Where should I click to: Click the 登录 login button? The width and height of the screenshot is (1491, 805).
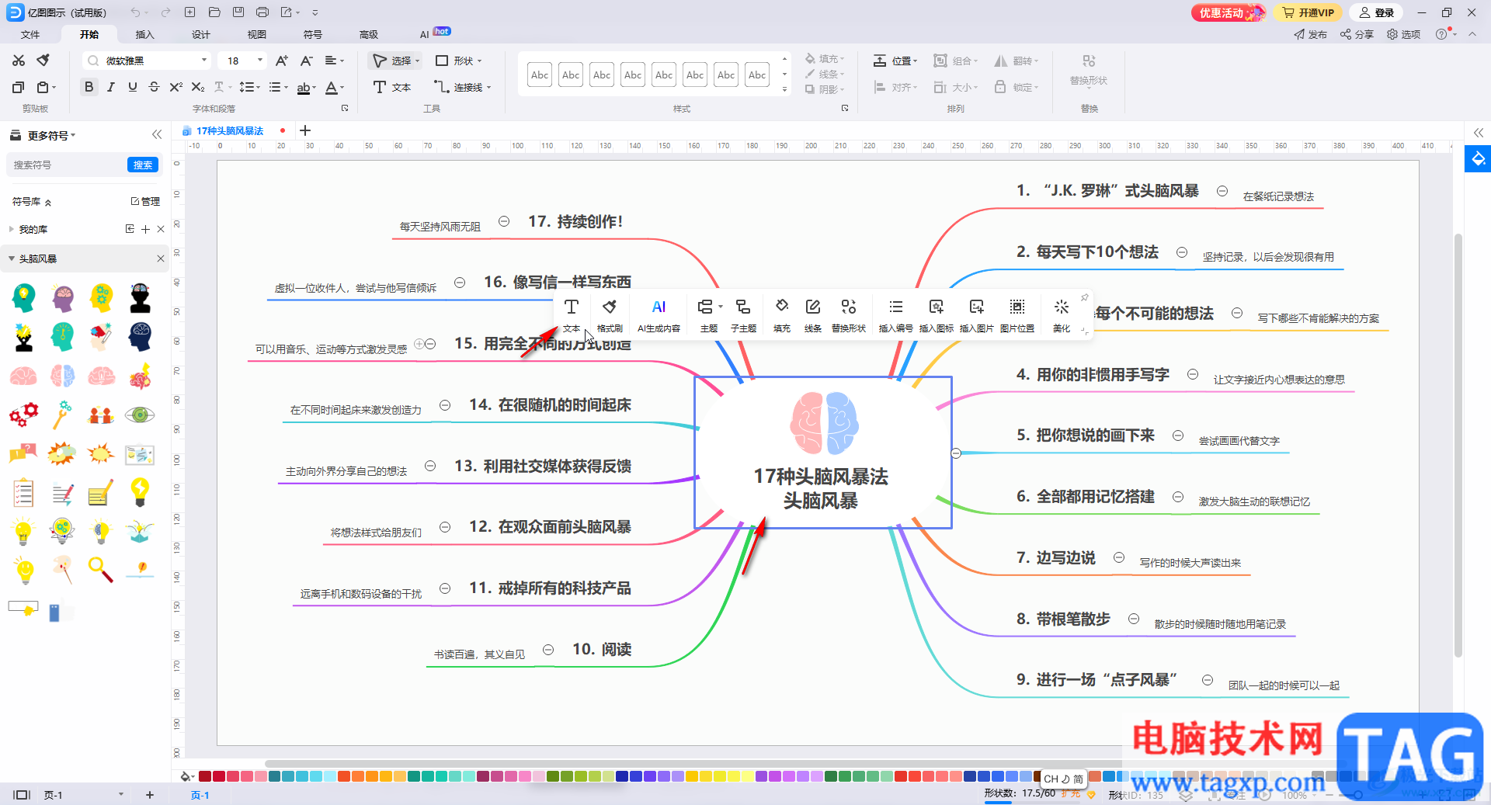pos(1376,12)
